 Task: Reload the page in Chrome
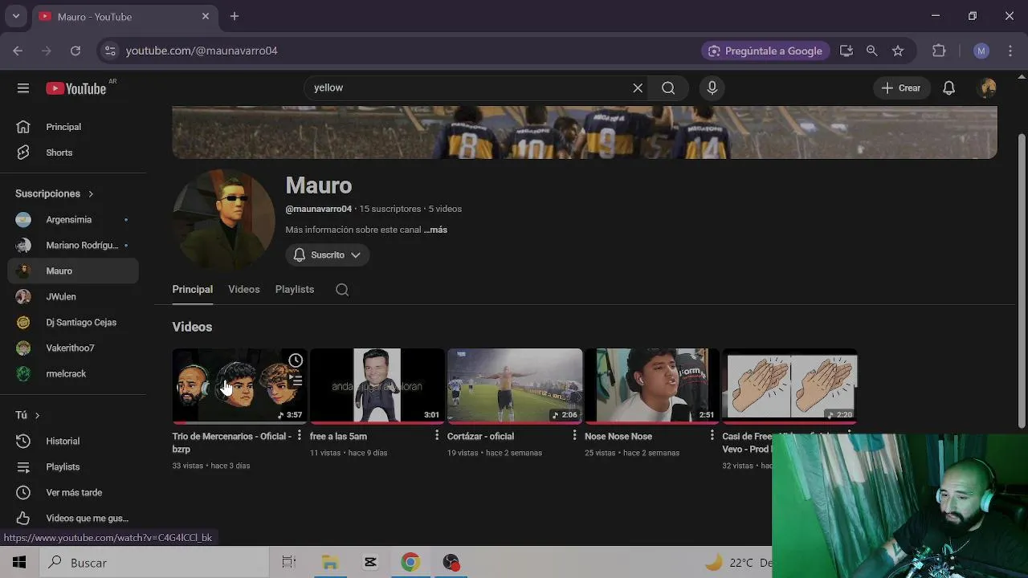(x=75, y=51)
